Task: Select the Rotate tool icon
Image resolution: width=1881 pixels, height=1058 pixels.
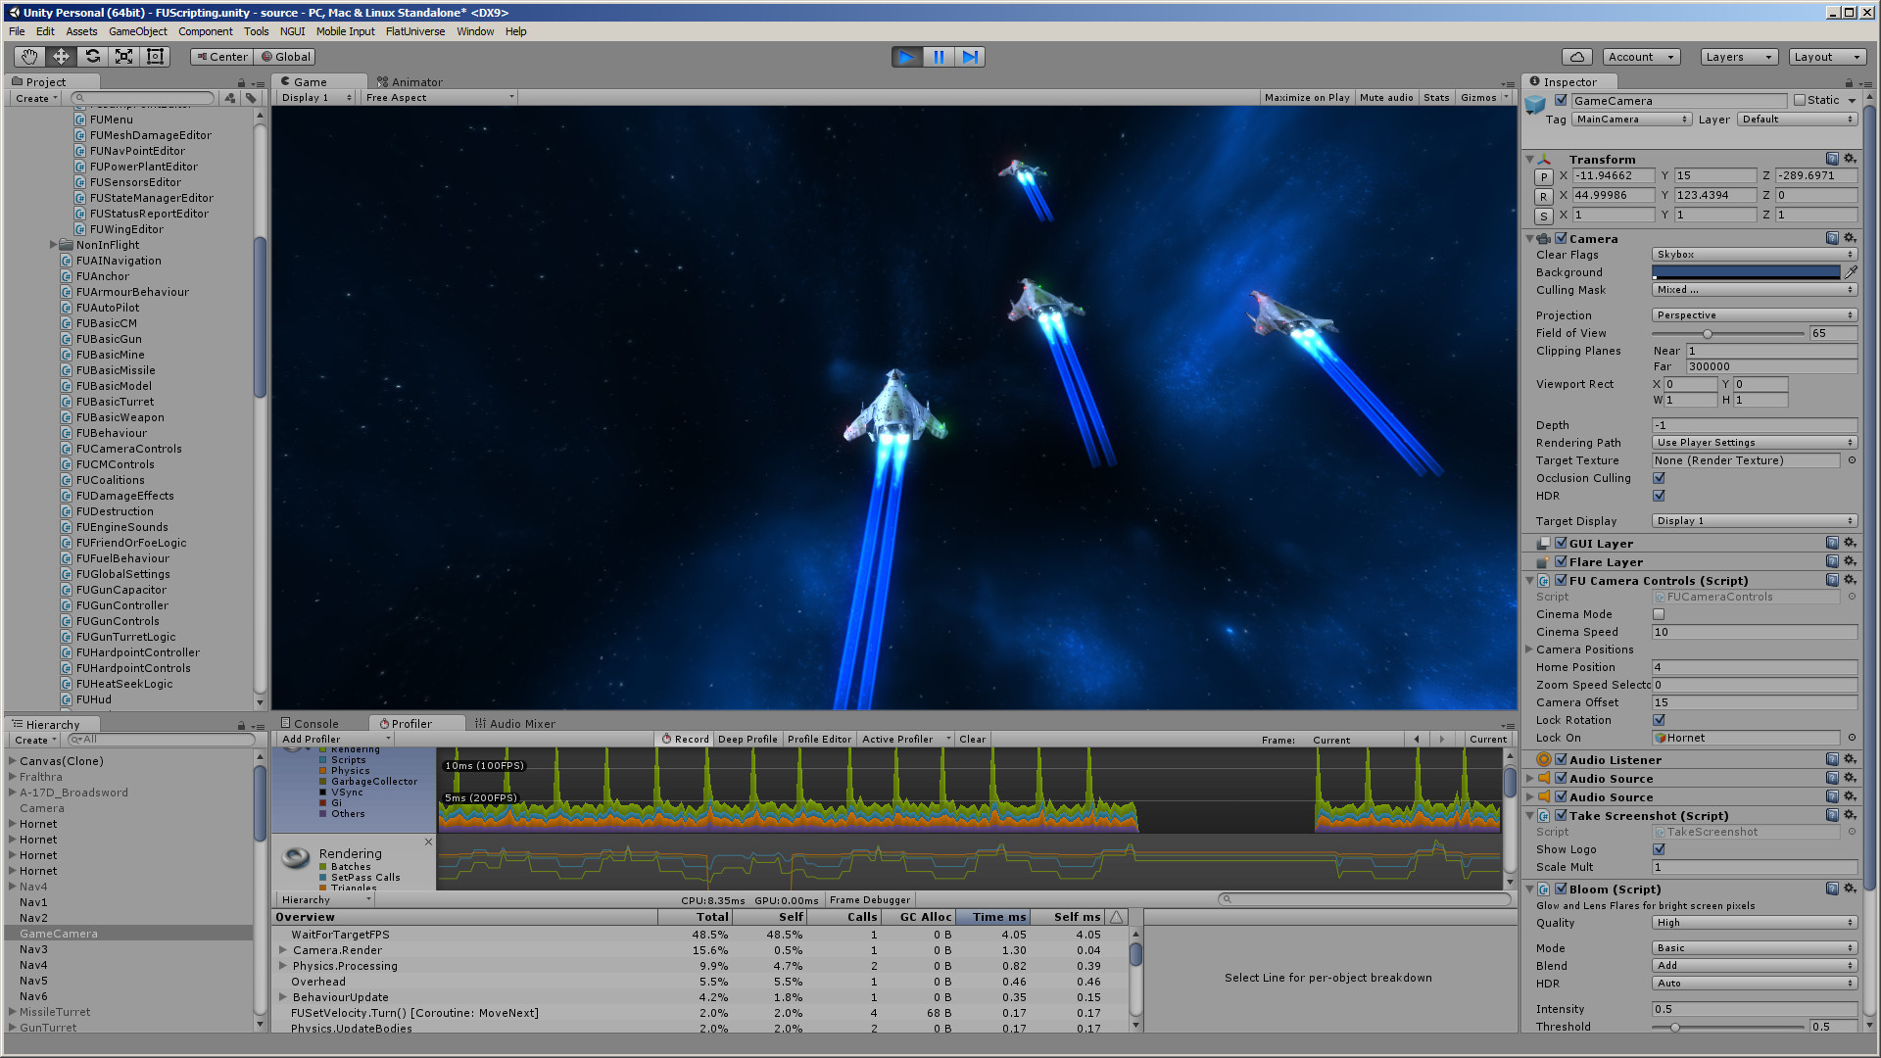Action: (x=92, y=57)
